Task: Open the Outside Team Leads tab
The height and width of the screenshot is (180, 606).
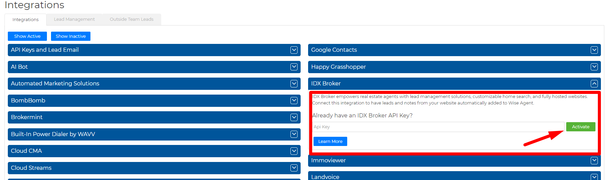Action: coord(132,19)
